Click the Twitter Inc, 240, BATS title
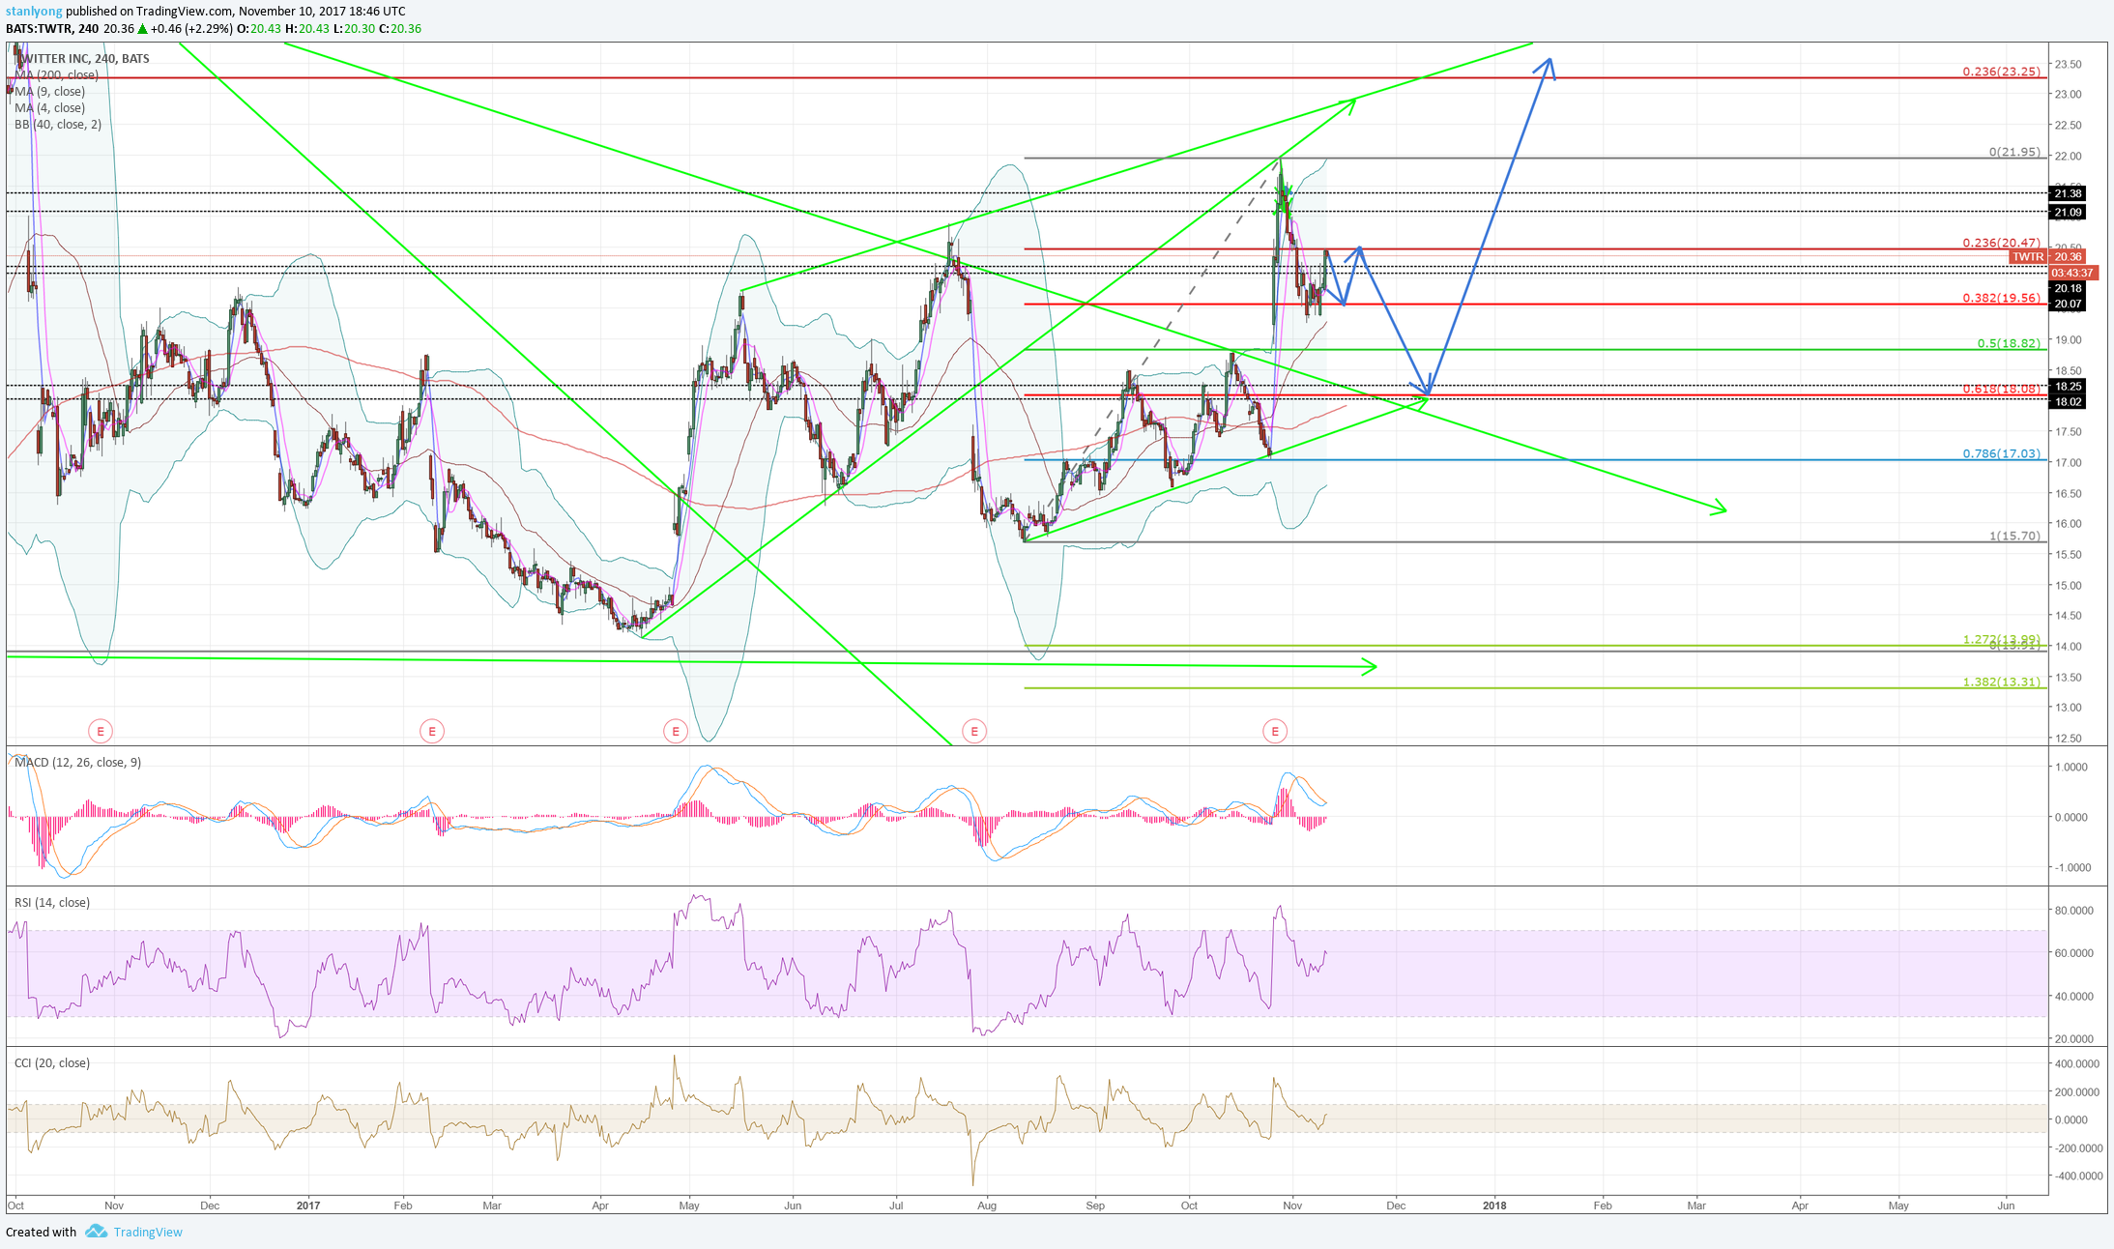Screen dimensions: 2114x1249 coord(82,59)
